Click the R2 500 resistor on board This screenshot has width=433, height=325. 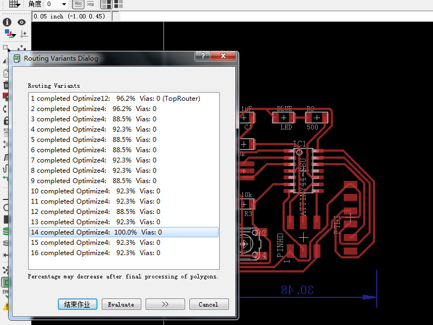point(317,118)
